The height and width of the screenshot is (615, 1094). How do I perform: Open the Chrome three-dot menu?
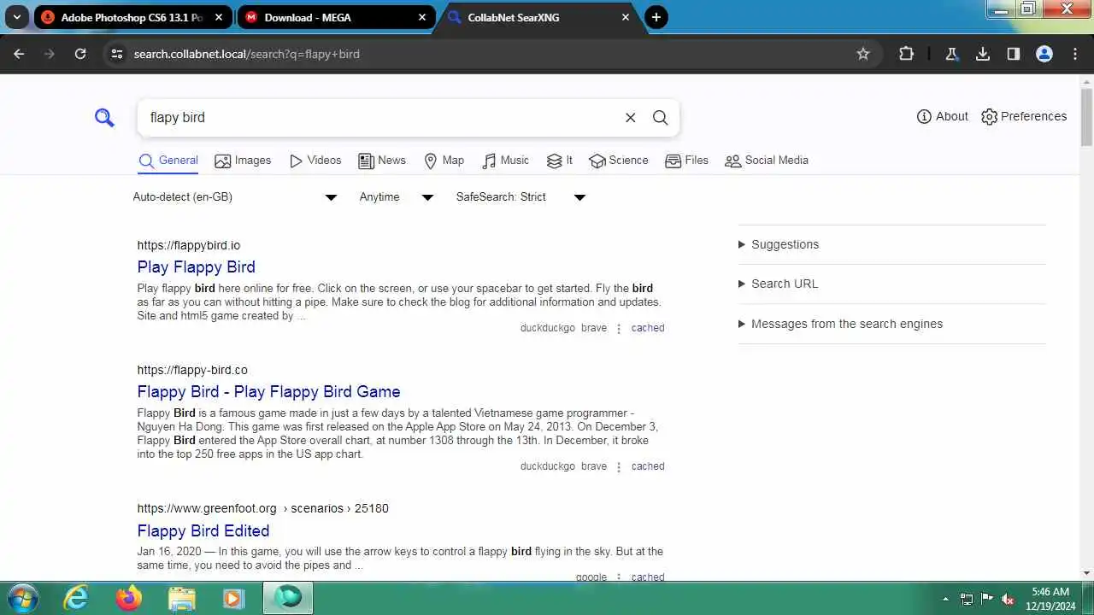pyautogui.click(x=1076, y=54)
